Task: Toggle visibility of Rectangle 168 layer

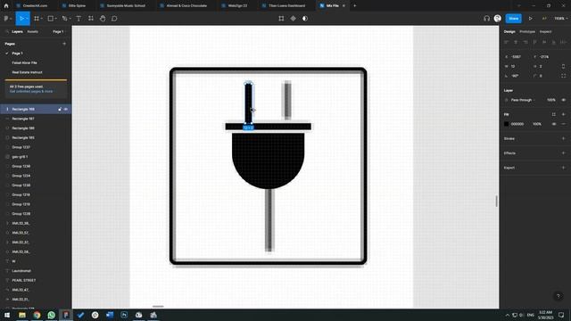Action: [x=66, y=109]
